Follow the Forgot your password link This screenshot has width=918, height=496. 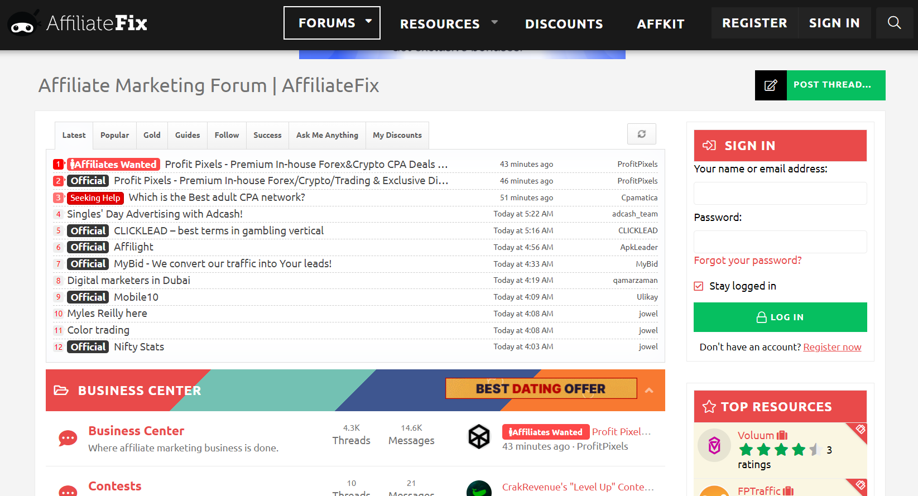click(x=748, y=261)
